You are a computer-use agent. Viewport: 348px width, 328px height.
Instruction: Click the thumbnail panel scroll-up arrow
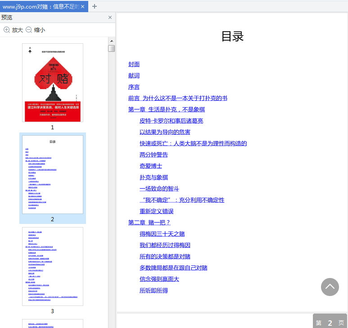112,41
